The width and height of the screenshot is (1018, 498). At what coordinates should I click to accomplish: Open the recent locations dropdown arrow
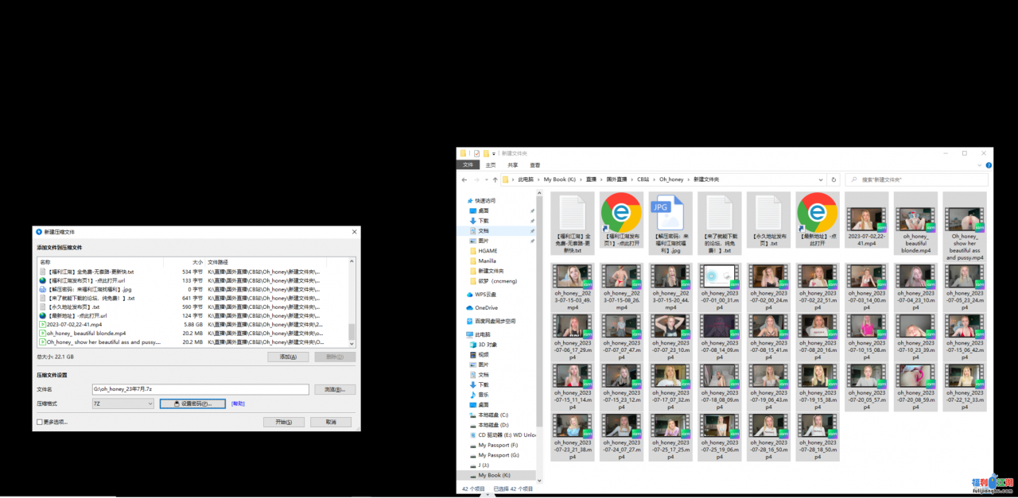[x=486, y=180]
